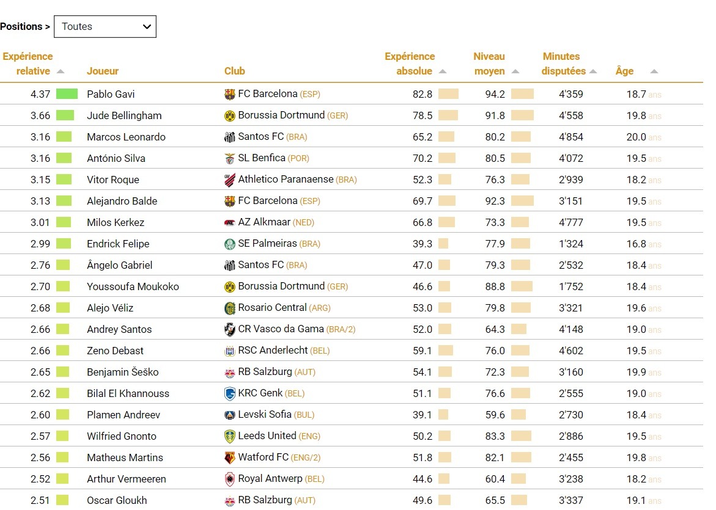Click the Rosario Central club badge
716x510 pixels.
tap(230, 308)
